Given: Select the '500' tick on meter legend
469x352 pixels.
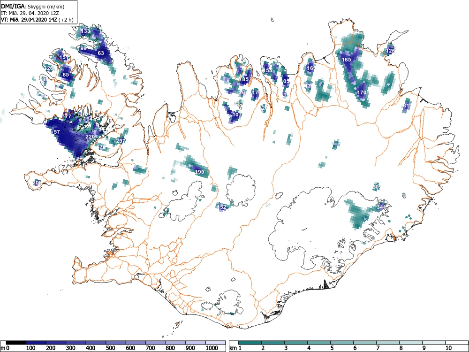Looking at the screenshot, I should [x=111, y=348].
